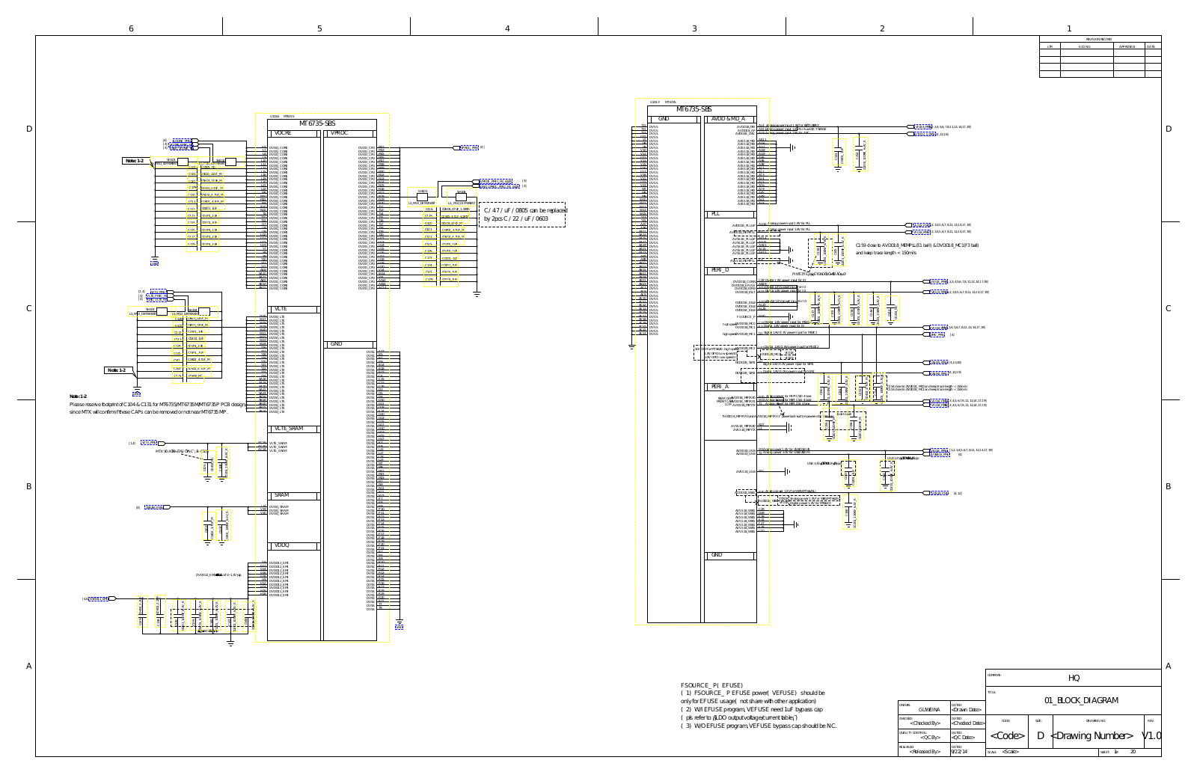1197x775 pixels.
Task: Click the <QC By> field
Action: (931, 738)
